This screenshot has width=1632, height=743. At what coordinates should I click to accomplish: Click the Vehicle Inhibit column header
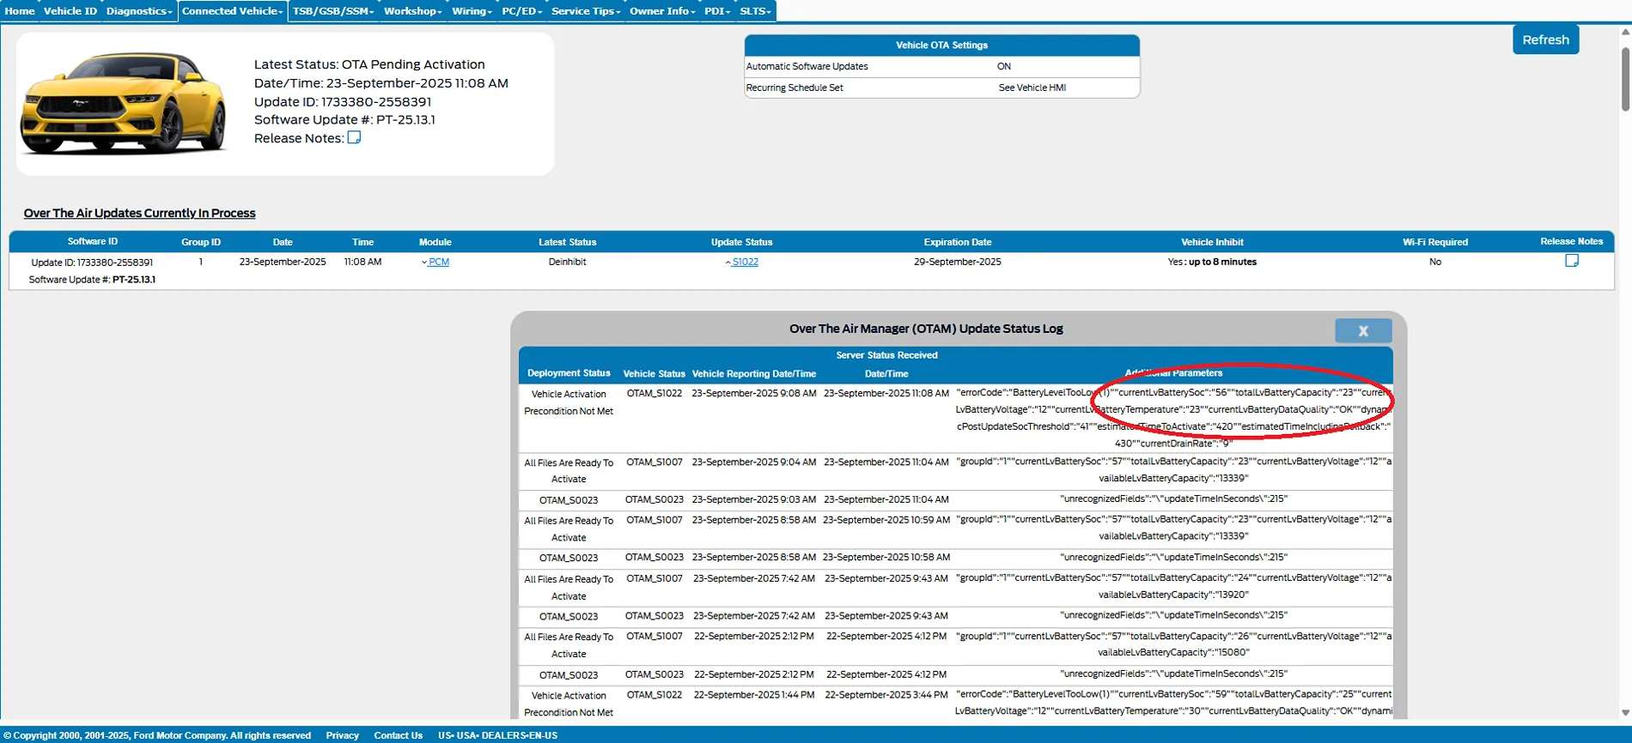point(1212,242)
